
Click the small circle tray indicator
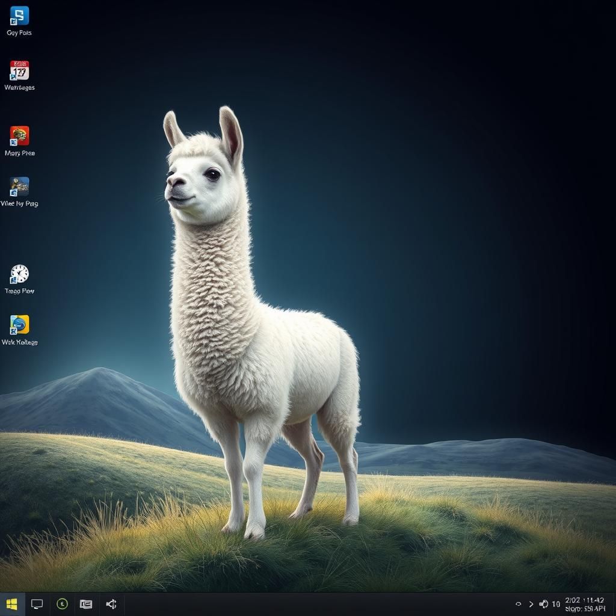pyautogui.click(x=519, y=604)
